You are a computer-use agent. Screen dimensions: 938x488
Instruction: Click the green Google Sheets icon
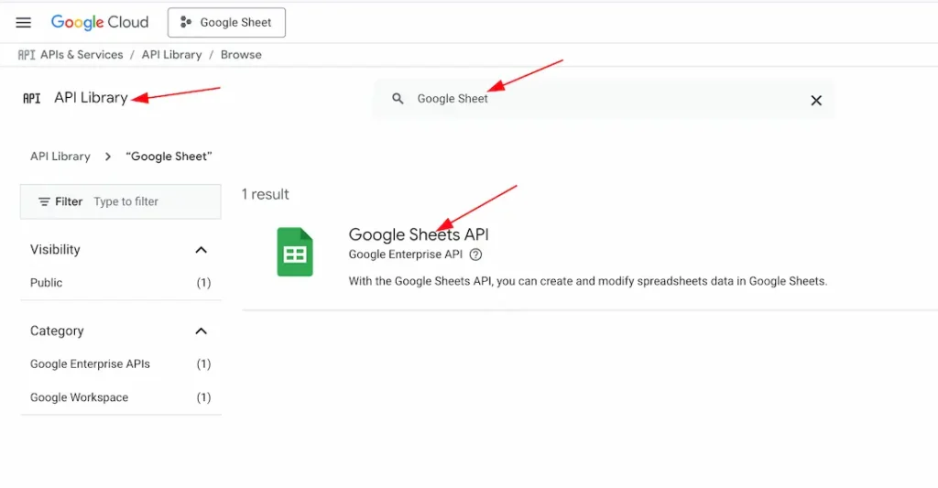point(295,253)
